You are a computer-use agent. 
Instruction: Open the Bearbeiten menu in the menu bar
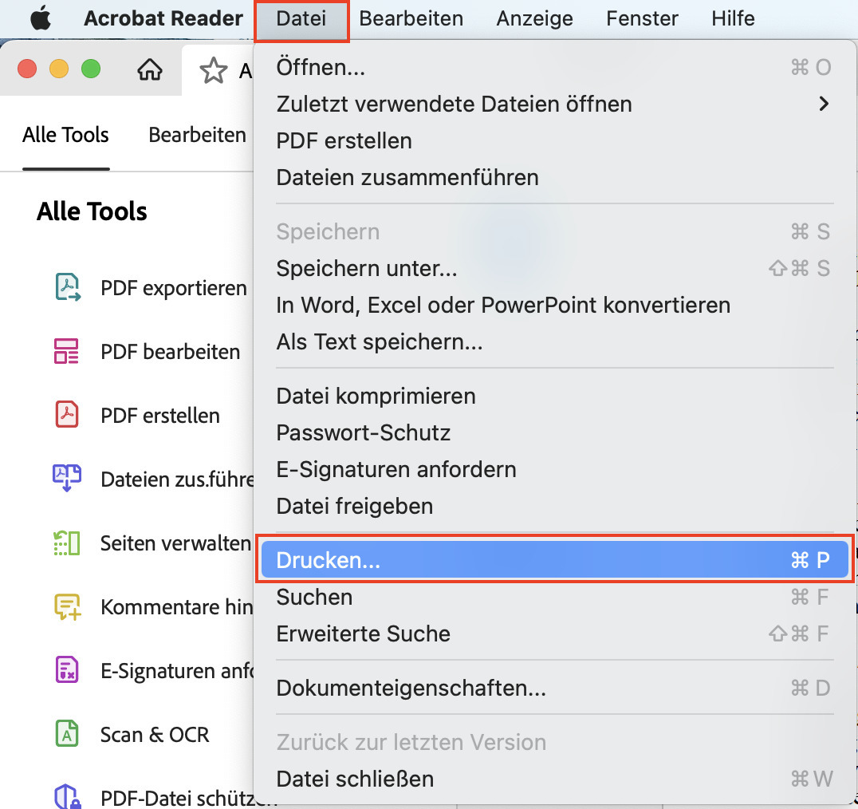(411, 18)
